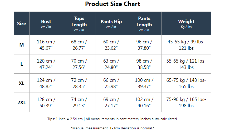This screenshot has height=137, width=230.
Task: Select the 66 cm pants hip cell
Action: coord(111,83)
